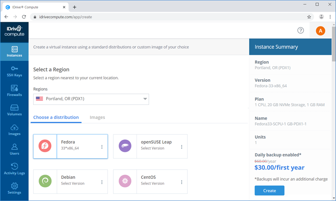Switch to Choose a distribution tab

coord(56,117)
